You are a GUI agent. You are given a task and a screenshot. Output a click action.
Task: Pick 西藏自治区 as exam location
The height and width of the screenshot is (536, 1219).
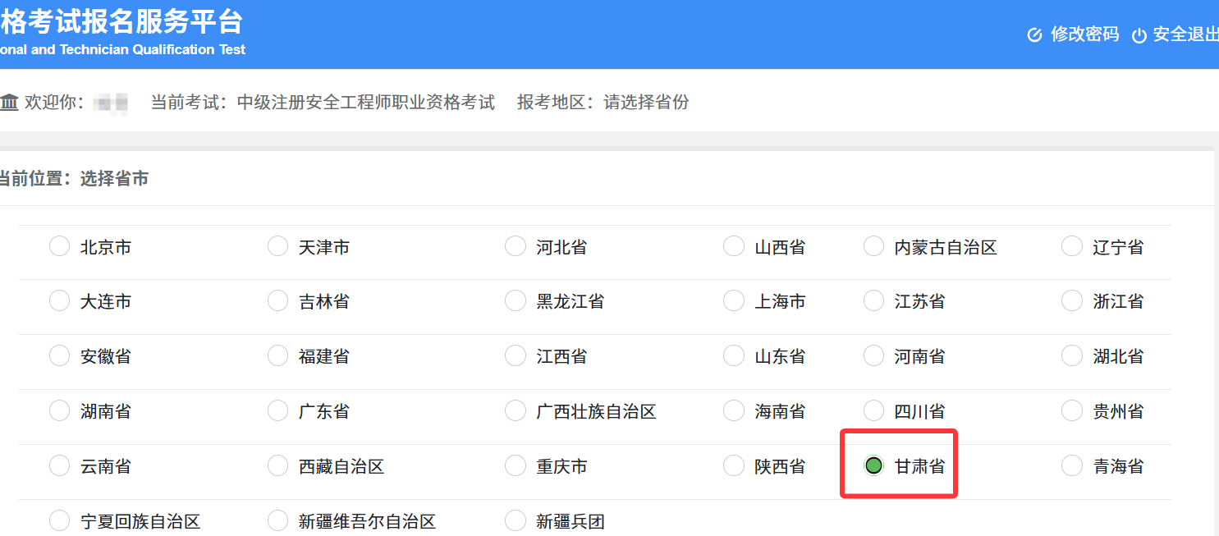[277, 465]
